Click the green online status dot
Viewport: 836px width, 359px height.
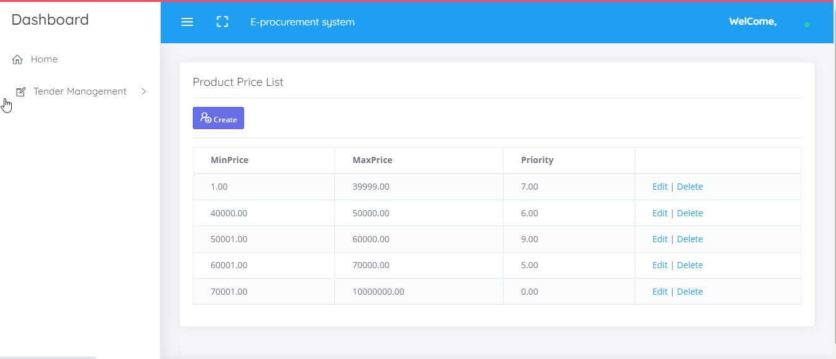click(x=807, y=25)
